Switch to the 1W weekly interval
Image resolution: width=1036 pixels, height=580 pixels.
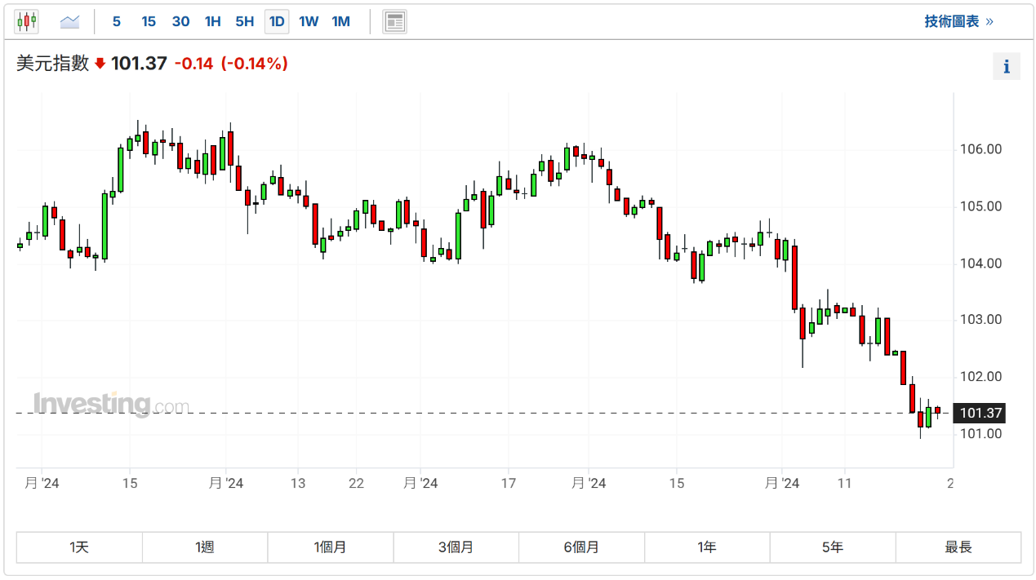(x=309, y=22)
